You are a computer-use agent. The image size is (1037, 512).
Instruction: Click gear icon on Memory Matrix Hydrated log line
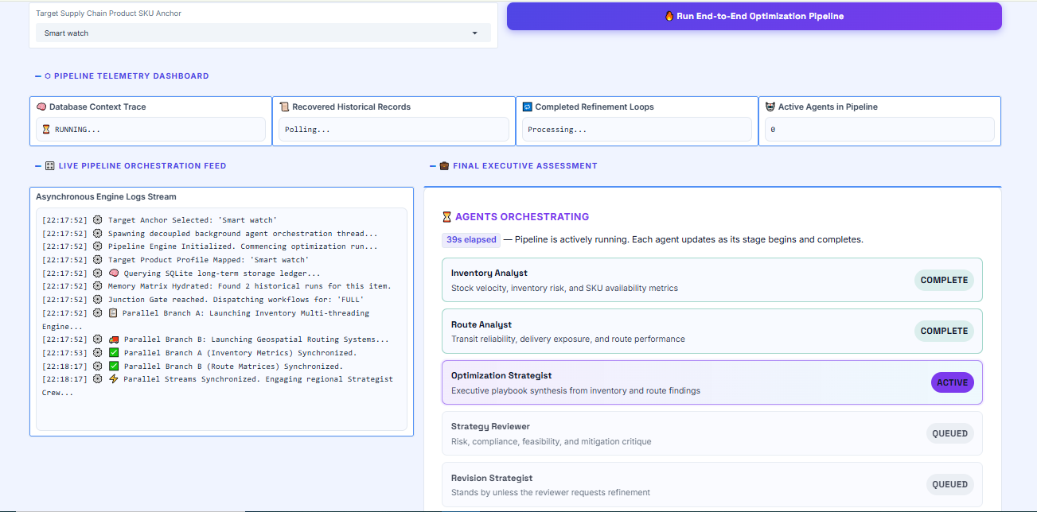98,286
